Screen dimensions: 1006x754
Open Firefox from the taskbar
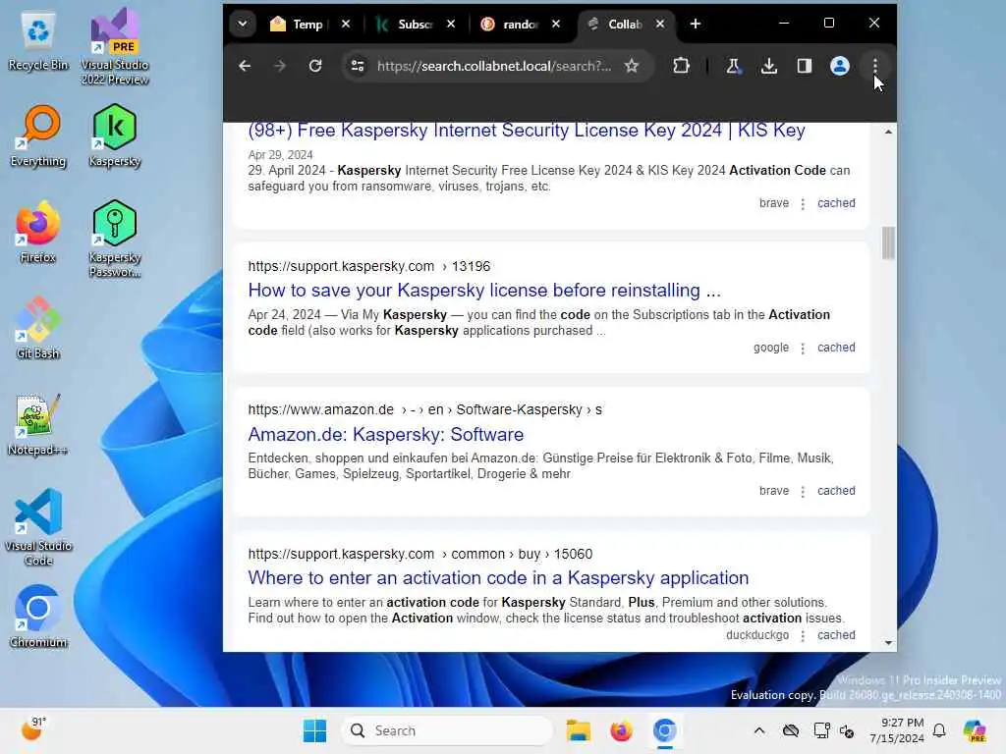621,730
